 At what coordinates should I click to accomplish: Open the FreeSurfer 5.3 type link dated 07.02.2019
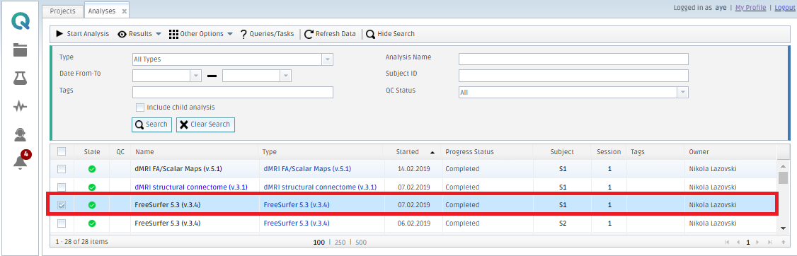pos(297,205)
